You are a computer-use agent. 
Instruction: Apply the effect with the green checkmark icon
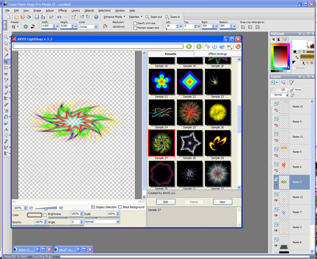[199, 46]
